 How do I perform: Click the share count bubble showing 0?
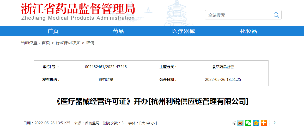(x=274, y=123)
